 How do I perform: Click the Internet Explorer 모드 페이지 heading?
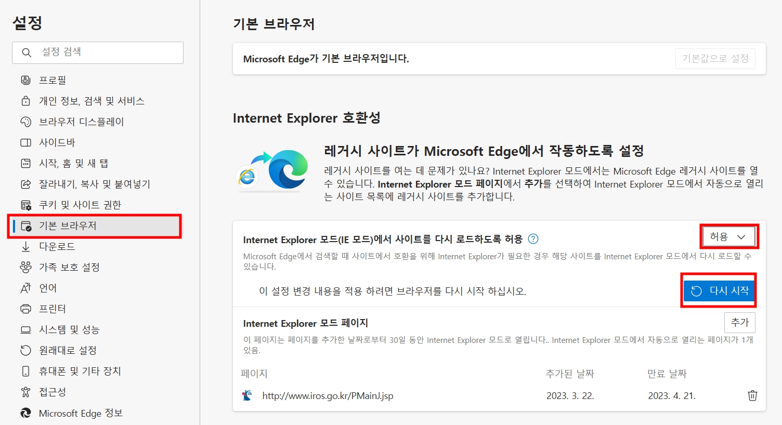point(306,323)
